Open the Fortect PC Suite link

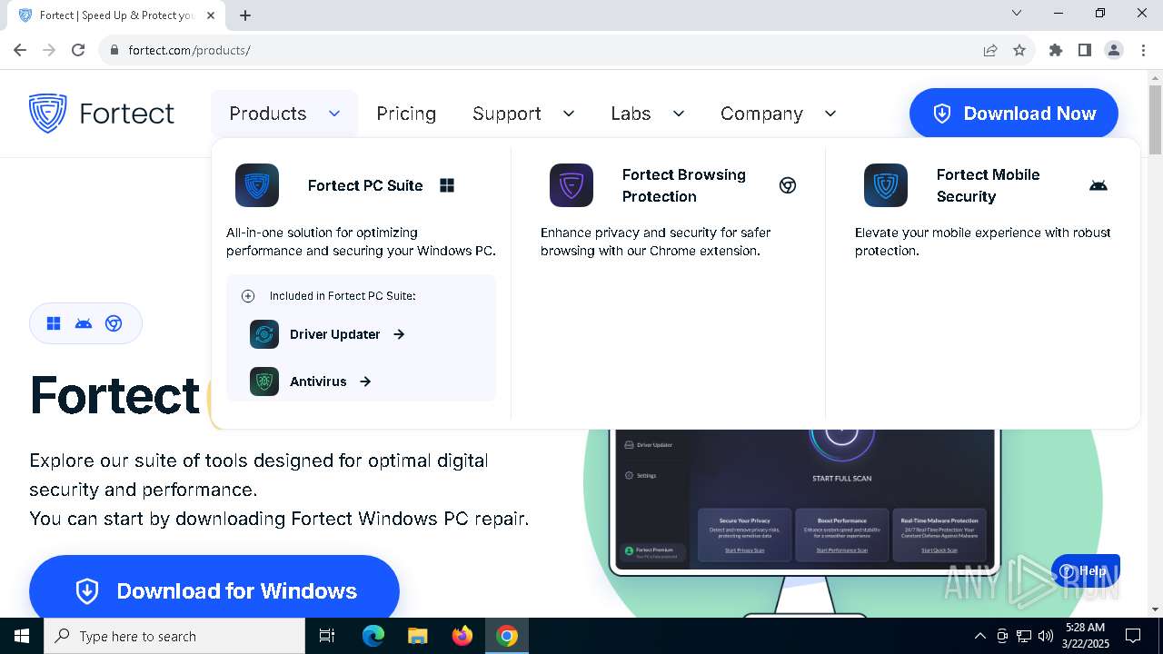click(365, 185)
